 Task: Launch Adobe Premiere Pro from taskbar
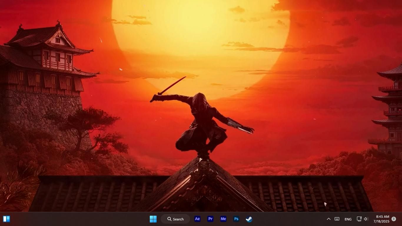[210, 219]
